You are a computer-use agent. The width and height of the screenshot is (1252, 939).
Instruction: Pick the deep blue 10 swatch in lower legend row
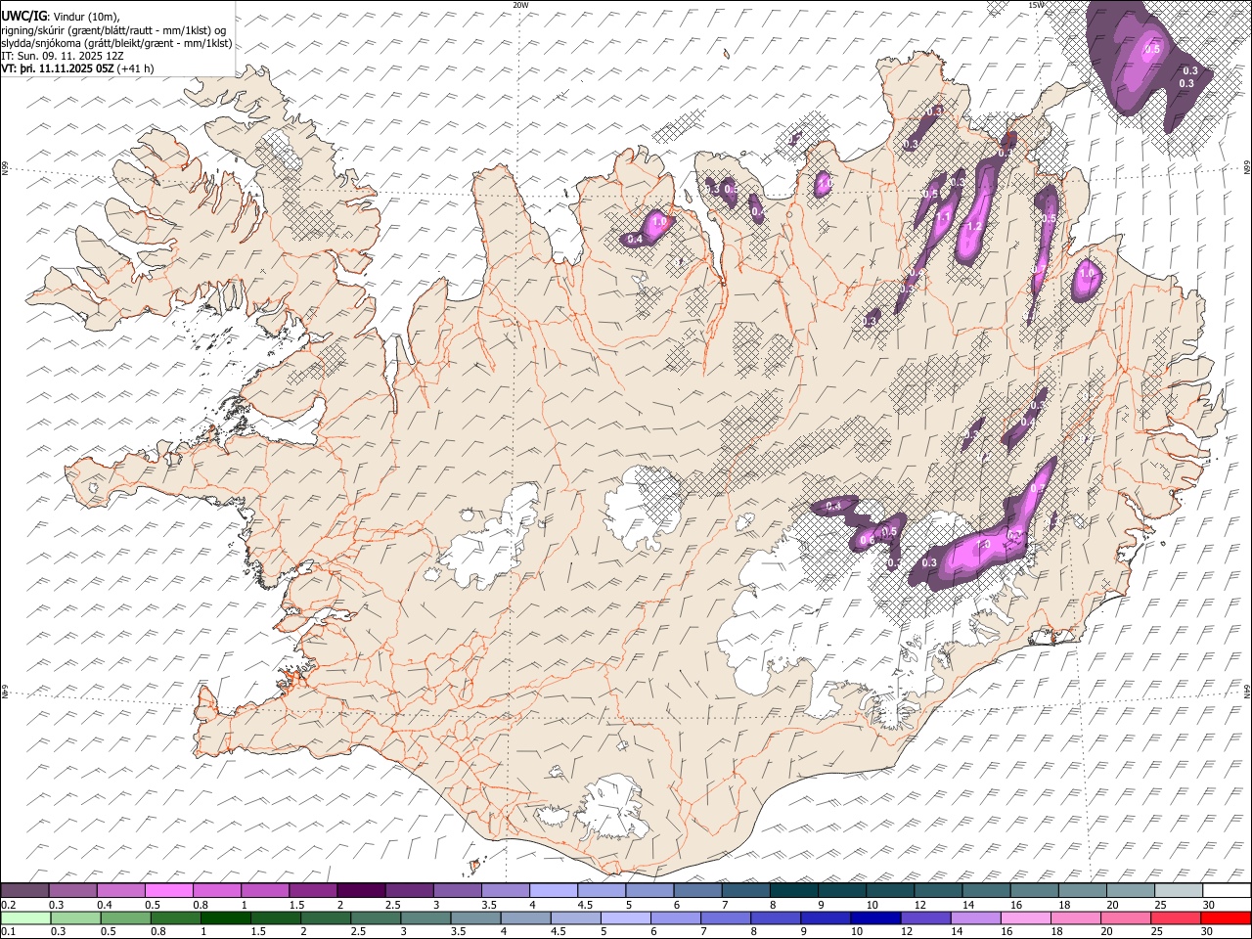[x=875, y=917]
